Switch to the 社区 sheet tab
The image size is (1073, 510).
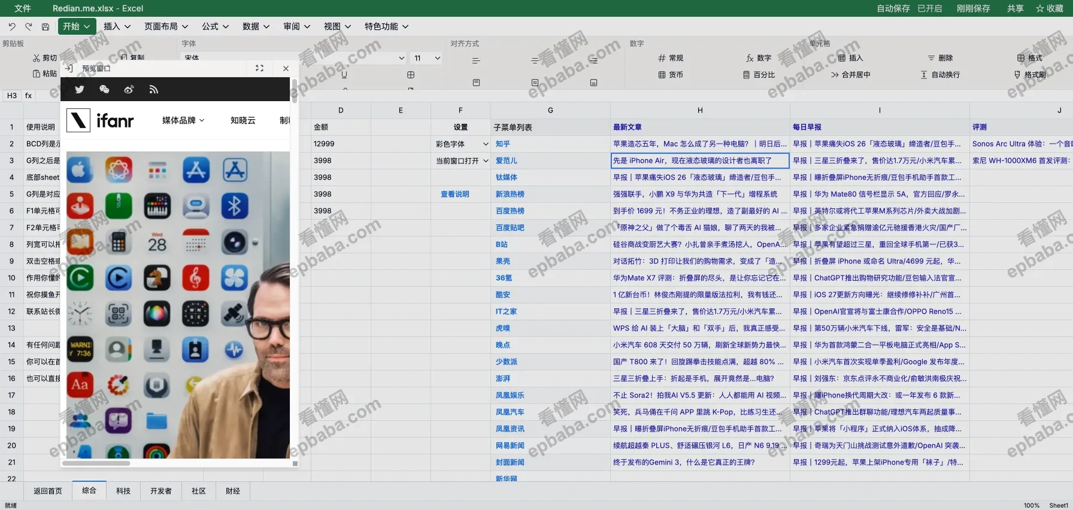pyautogui.click(x=199, y=490)
